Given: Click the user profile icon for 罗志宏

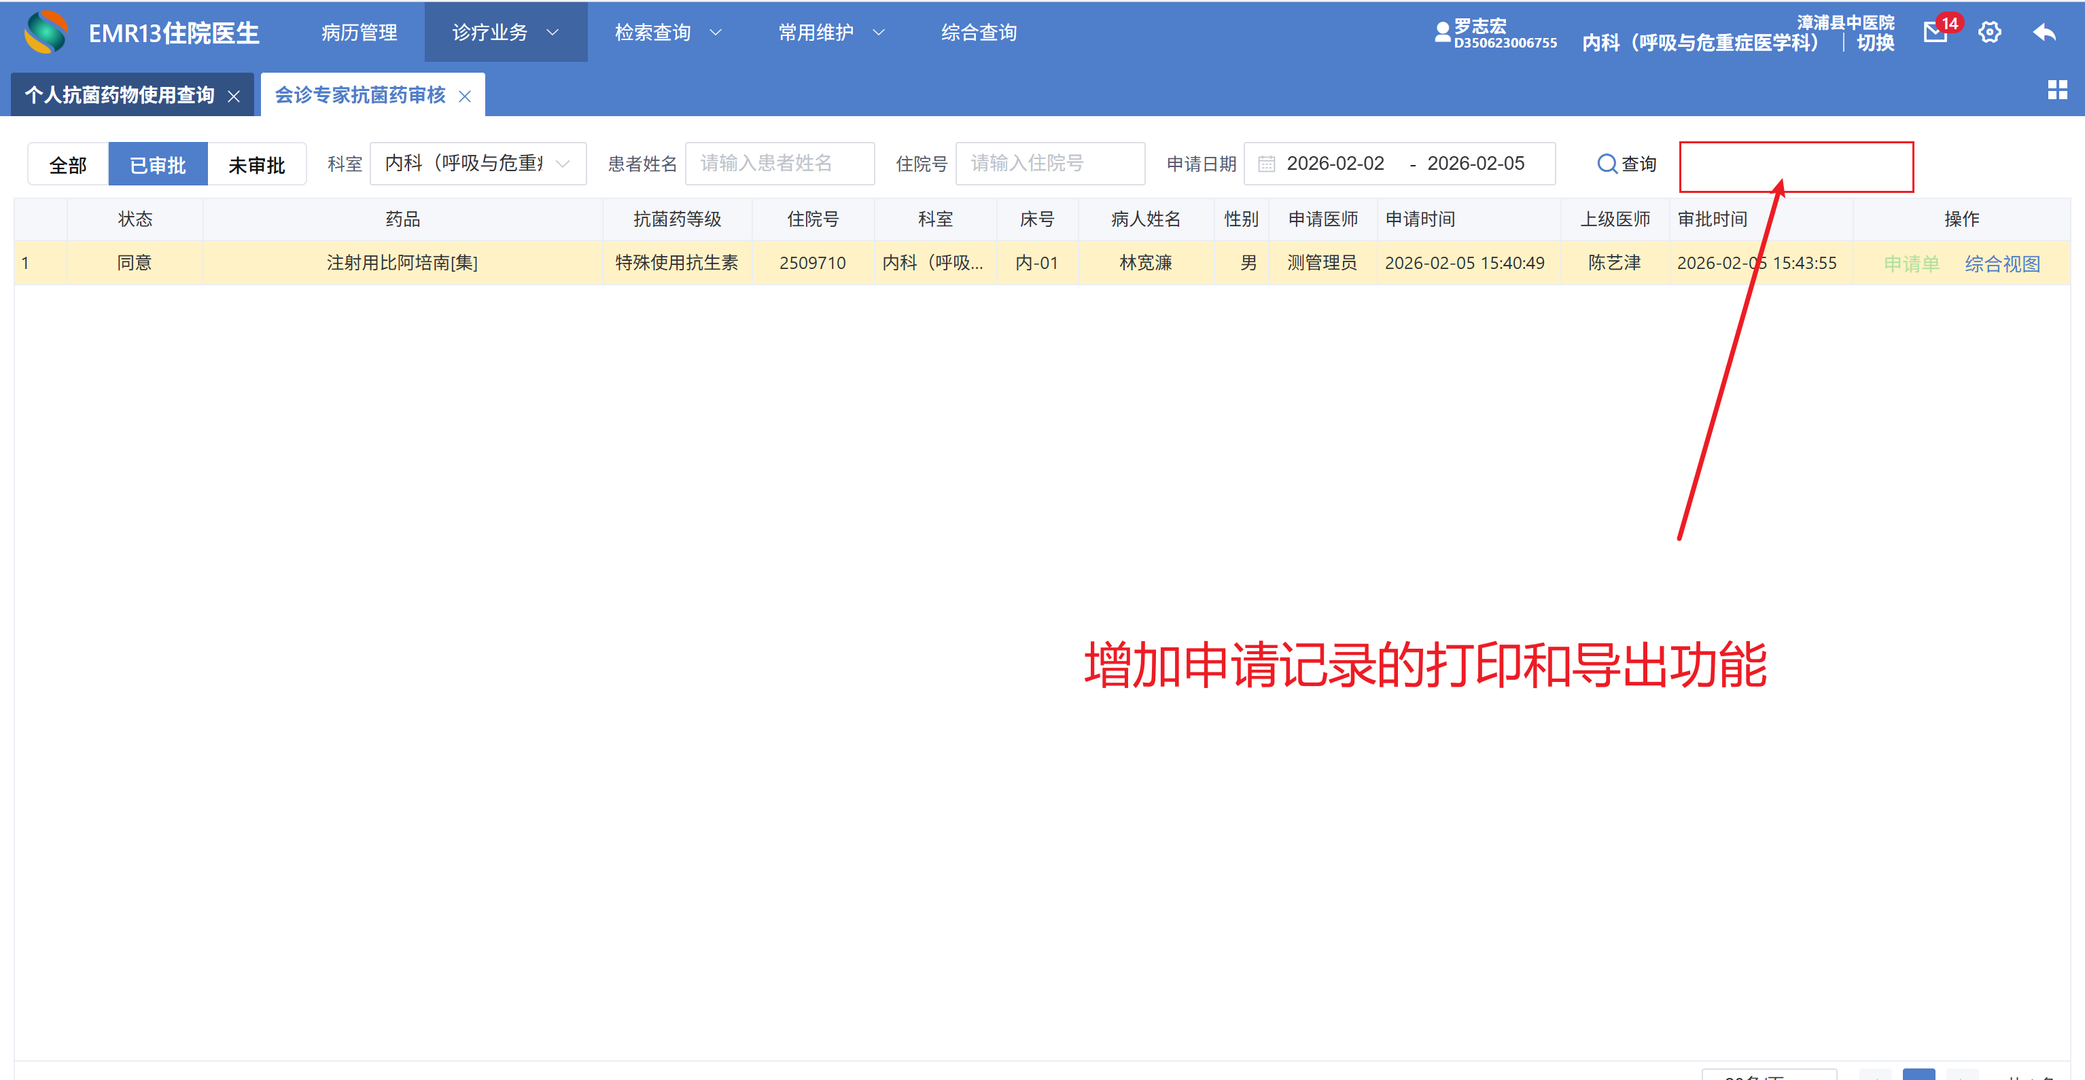Looking at the screenshot, I should tap(1441, 33).
